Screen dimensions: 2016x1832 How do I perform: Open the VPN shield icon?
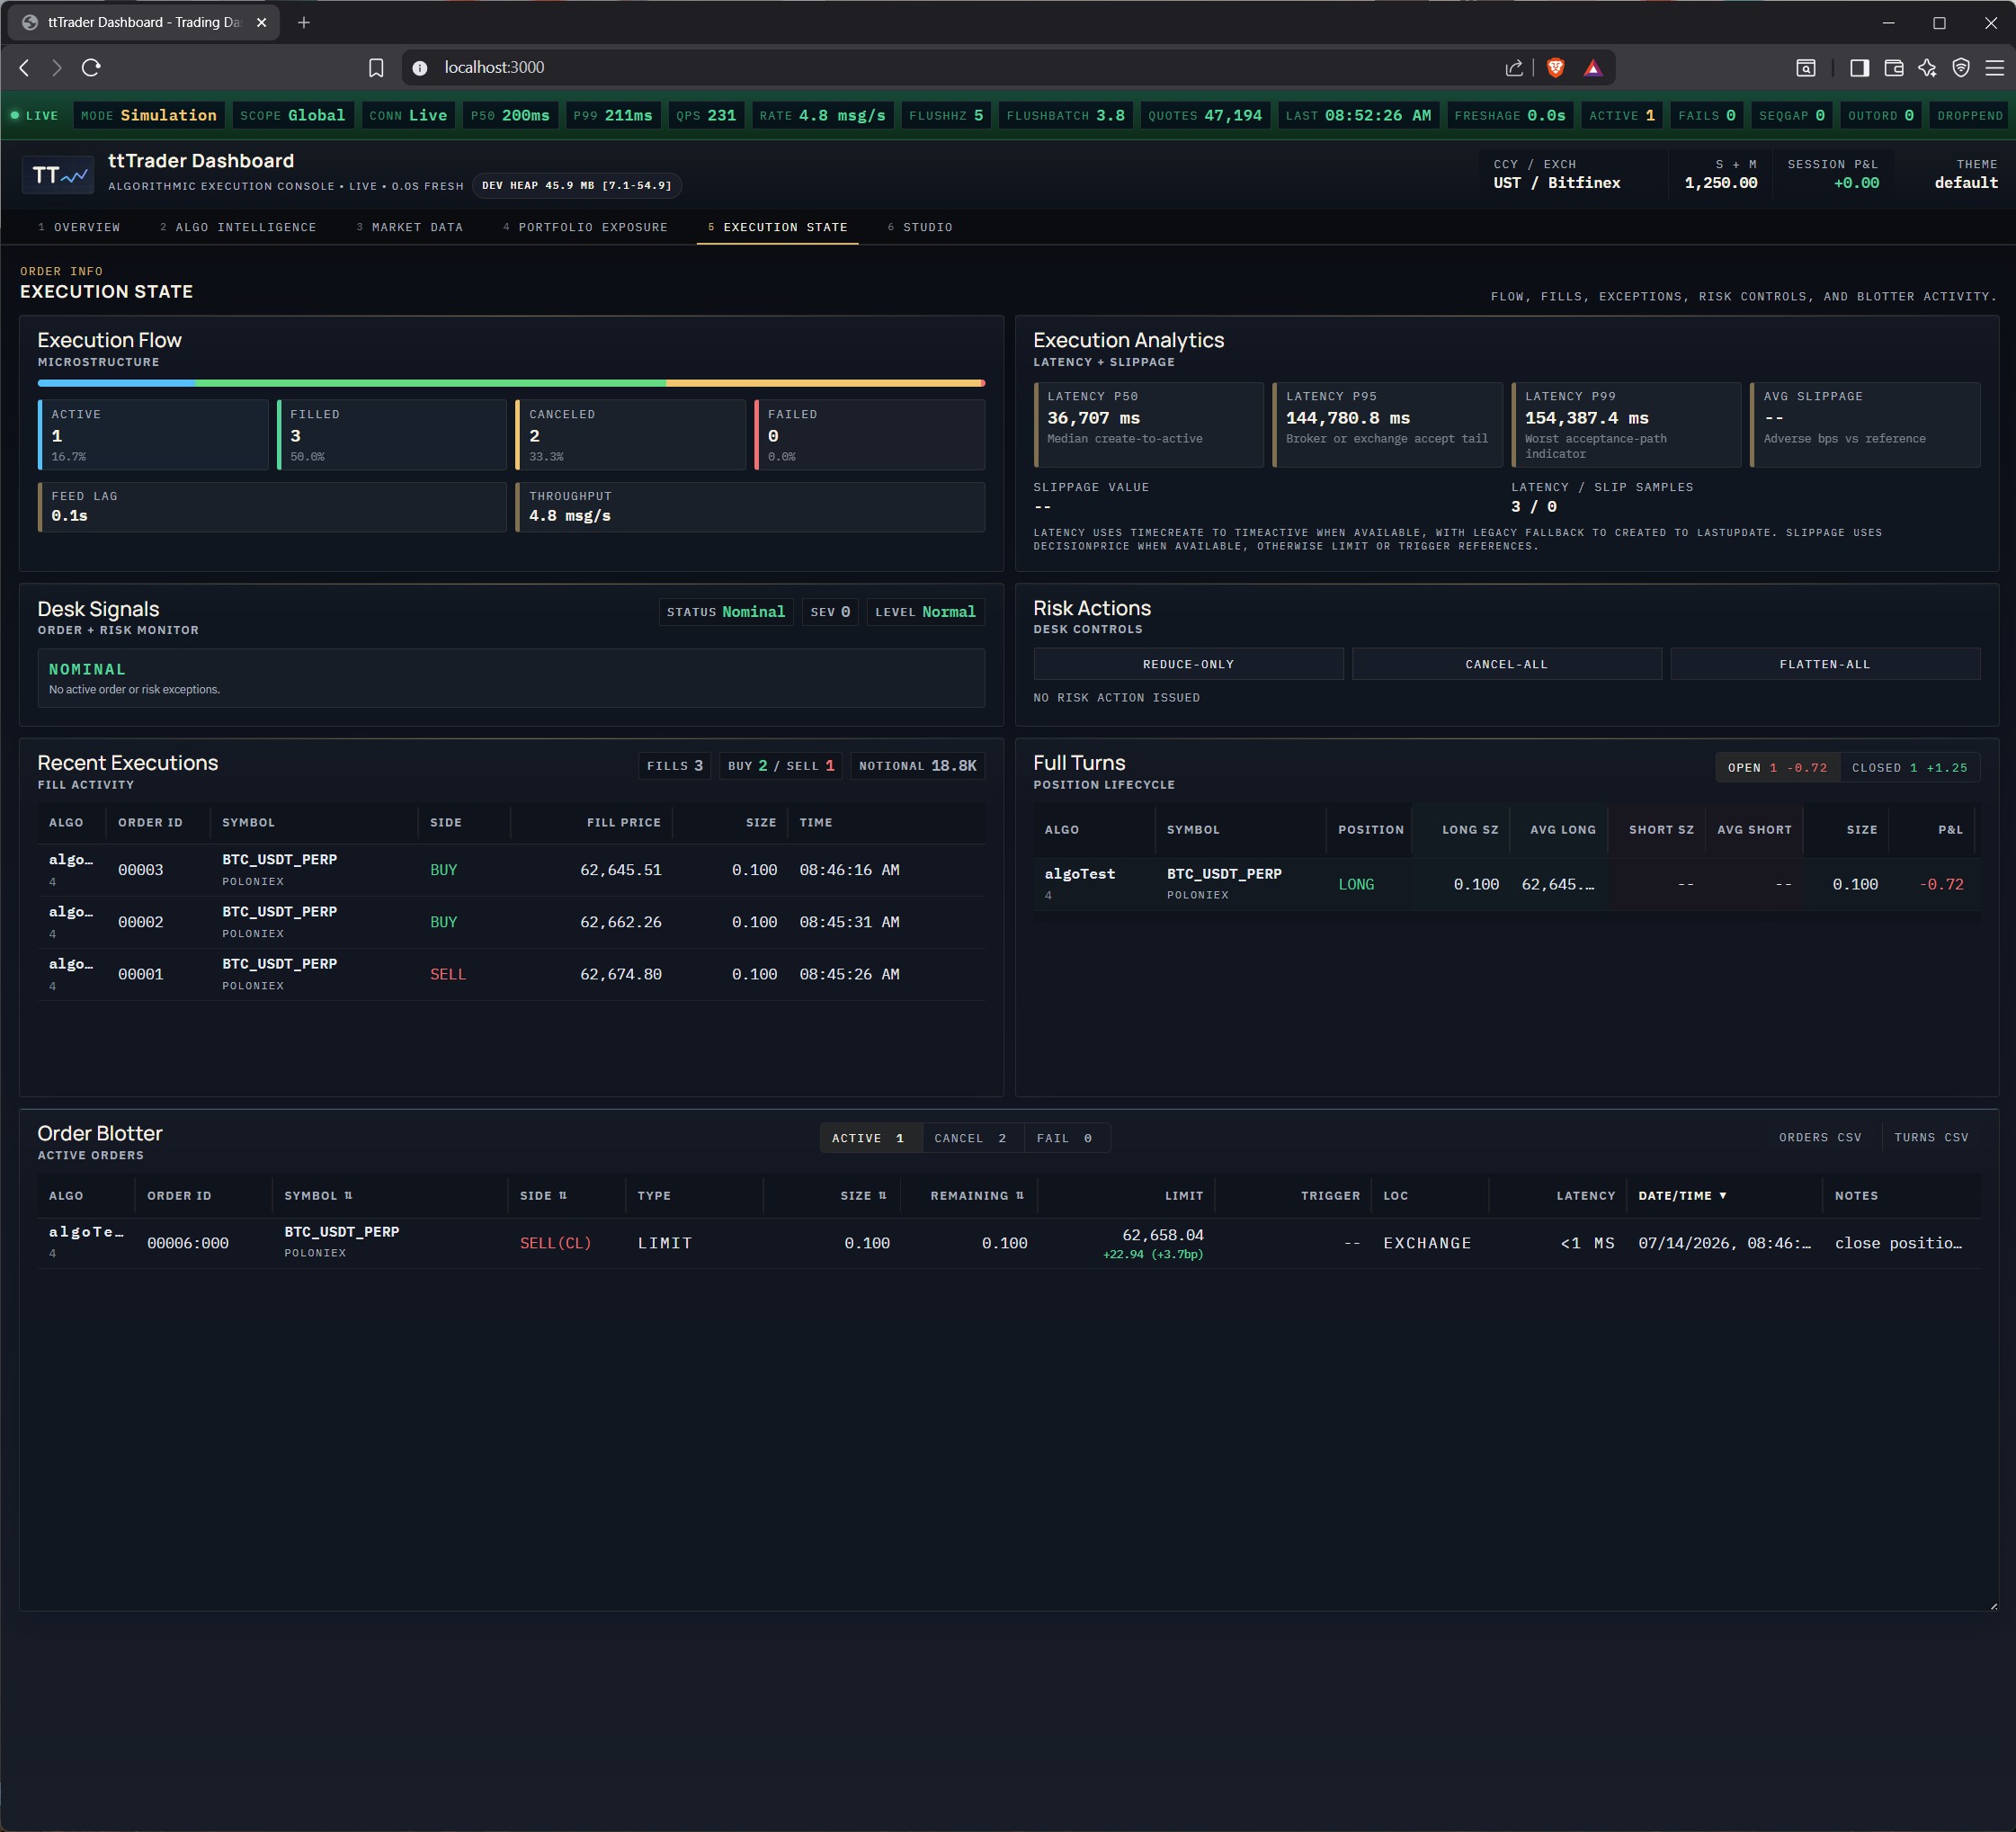click(1961, 68)
